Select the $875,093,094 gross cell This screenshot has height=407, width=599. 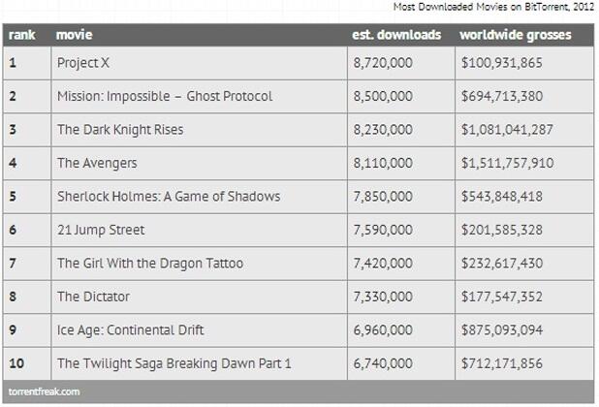(502, 329)
